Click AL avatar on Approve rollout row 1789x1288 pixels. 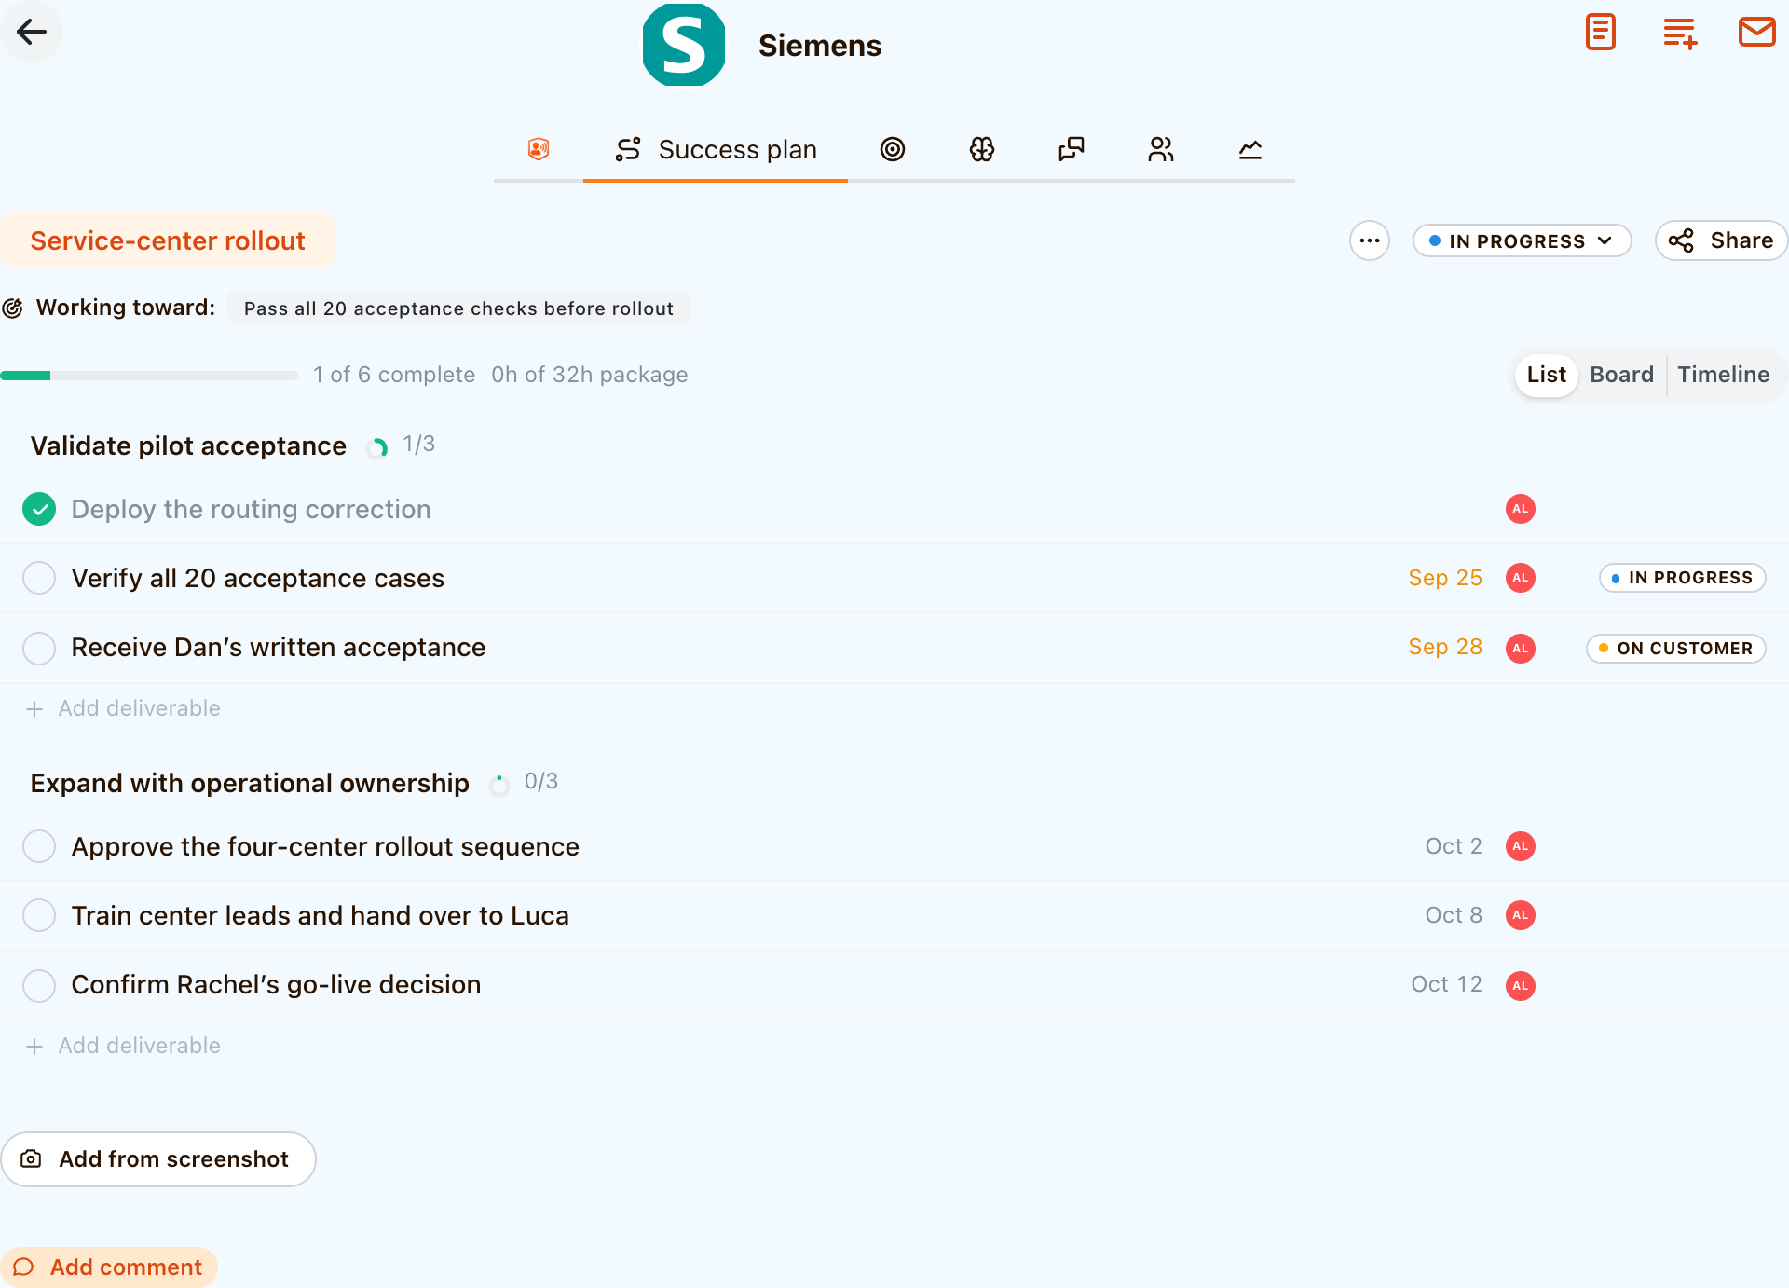[1521, 846]
